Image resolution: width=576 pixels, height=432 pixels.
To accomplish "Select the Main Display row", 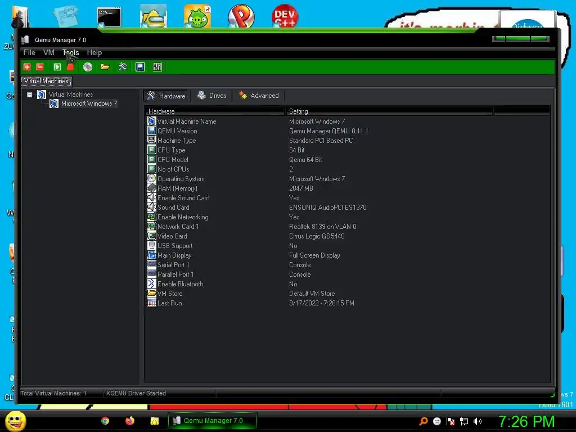I will tap(348, 255).
